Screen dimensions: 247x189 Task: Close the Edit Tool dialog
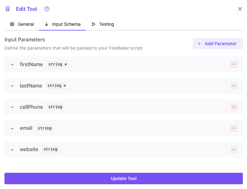pyautogui.click(x=240, y=9)
